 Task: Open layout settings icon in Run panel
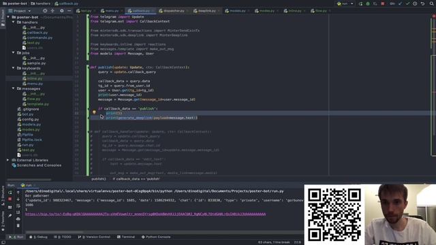point(10,207)
